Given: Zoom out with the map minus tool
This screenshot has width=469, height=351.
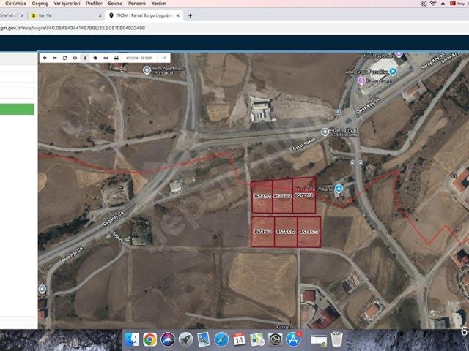Looking at the screenshot, I should [55, 58].
